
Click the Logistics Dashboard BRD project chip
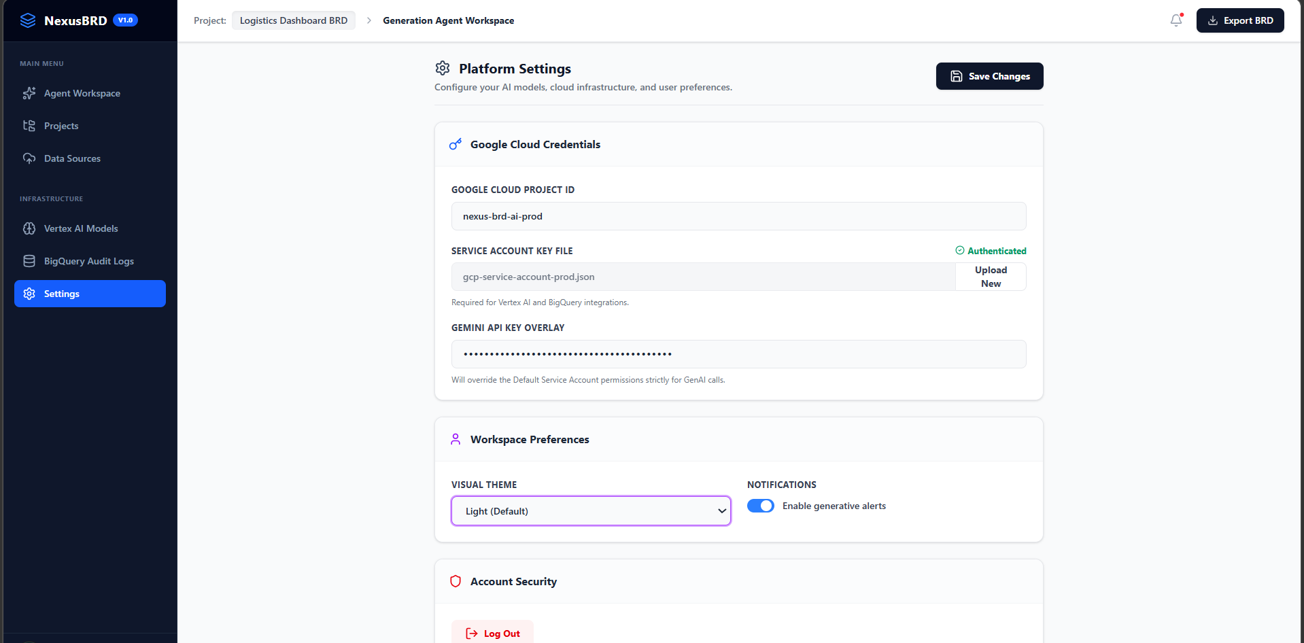click(294, 20)
